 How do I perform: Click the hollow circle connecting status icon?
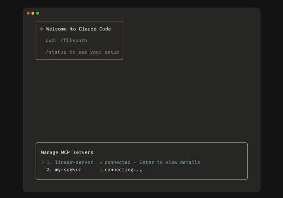[101, 170]
